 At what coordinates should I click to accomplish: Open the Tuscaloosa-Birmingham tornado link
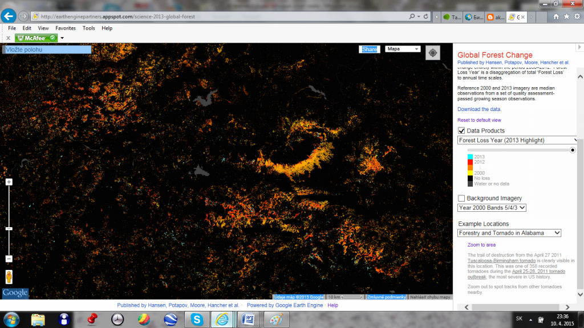[501, 261]
